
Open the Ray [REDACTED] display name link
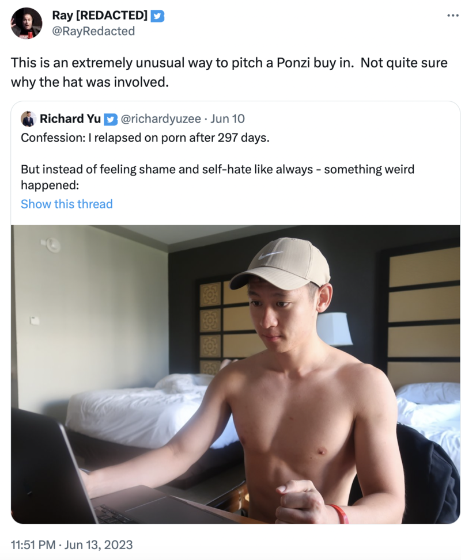(x=100, y=16)
